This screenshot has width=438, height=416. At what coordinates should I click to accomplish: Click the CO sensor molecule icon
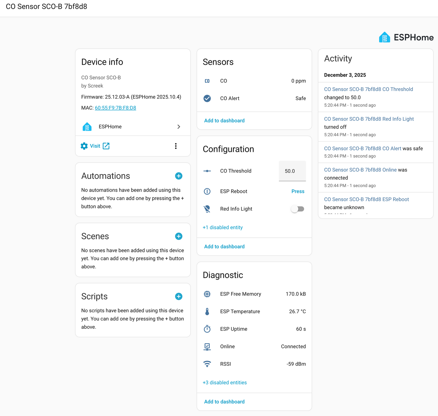click(x=207, y=81)
